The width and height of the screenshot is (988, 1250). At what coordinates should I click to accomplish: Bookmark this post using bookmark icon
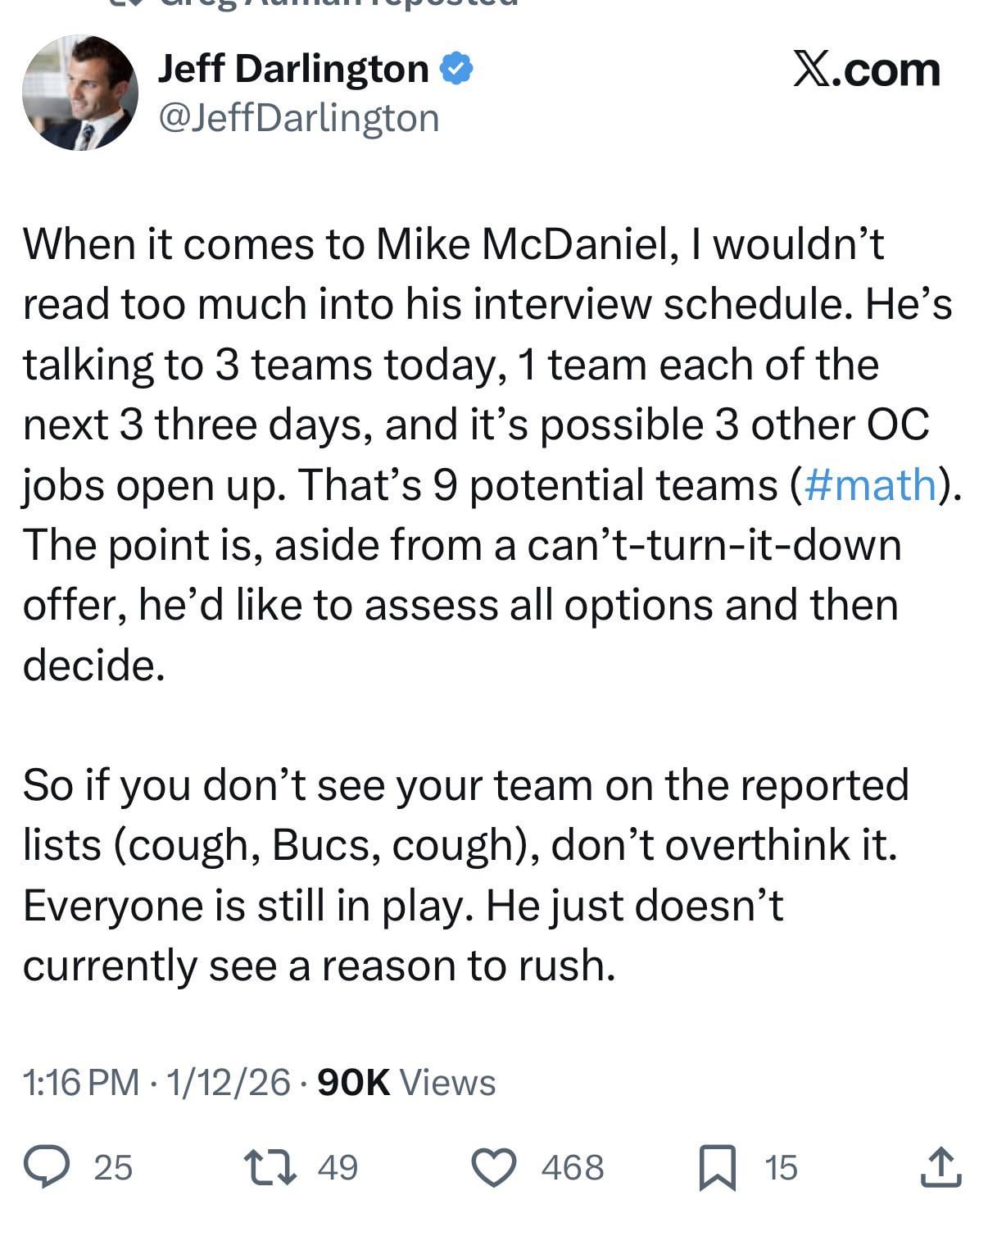pos(717,1168)
